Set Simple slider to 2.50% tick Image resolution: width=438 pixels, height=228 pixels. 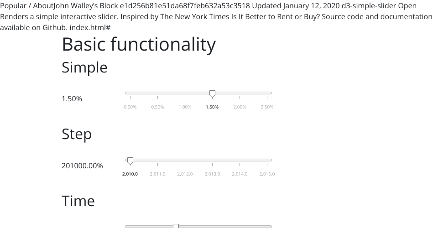pos(267,93)
